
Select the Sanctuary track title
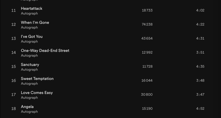(x=30, y=65)
